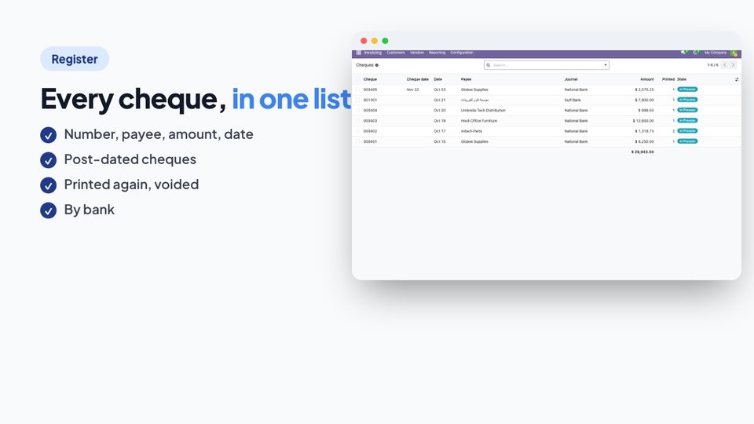Tick the select-all checkbox in header
This screenshot has width=754, height=424.
coord(357,79)
